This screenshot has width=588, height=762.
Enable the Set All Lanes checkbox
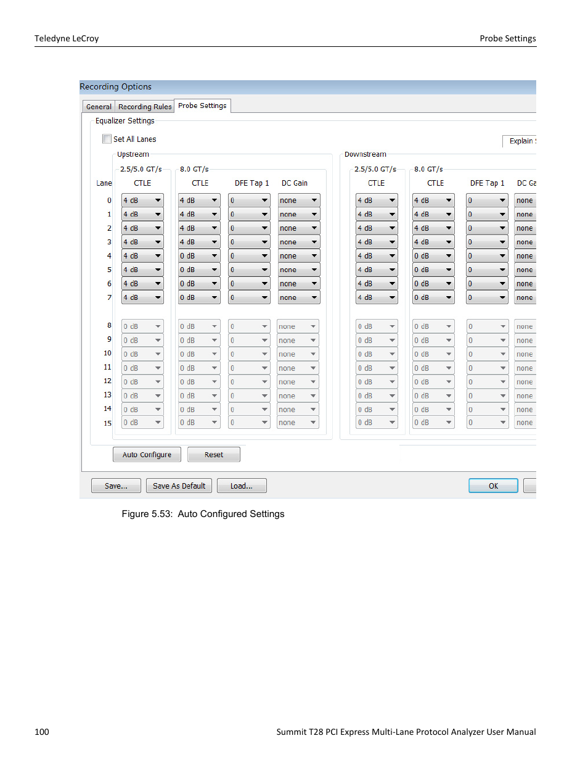(x=107, y=139)
